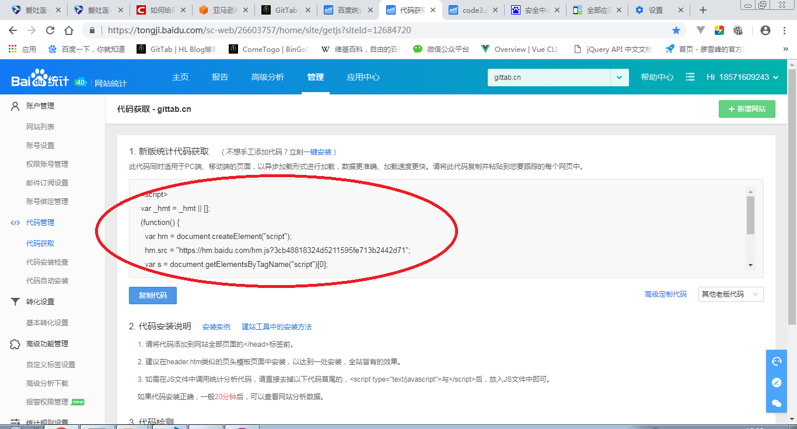This screenshot has width=797, height=429.
Task: Expand the site selector dropdown arrow
Action: (620, 77)
